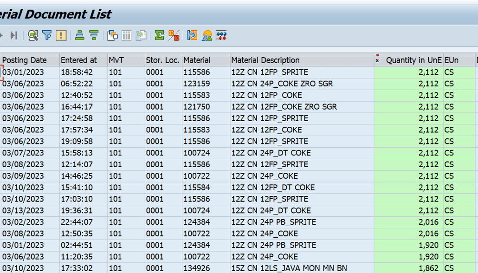Click the red Subtotals icon
The height and width of the screenshot is (273, 478).
[174, 35]
